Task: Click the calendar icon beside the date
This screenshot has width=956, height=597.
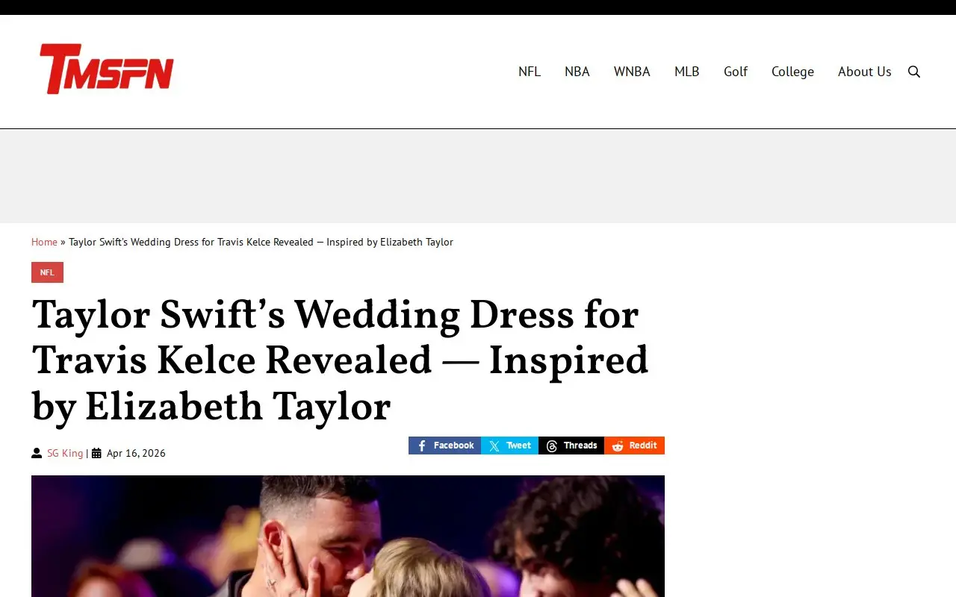Action: pyautogui.click(x=96, y=453)
